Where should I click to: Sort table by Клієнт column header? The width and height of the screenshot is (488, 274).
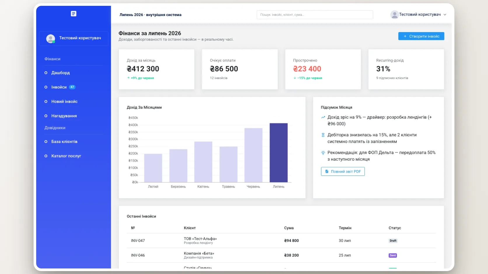click(190, 228)
